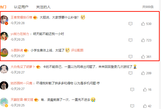Viewport: 161px width, 109px height.
Task: Switch to the 关注的人 tab
Action: [x=43, y=7]
